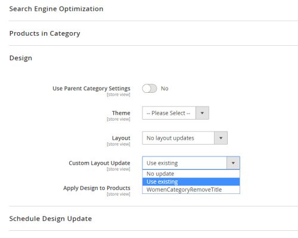Viewport: 298px width, 238px height.
Task: Click the Custom Layout Update select field
Action: click(x=191, y=163)
